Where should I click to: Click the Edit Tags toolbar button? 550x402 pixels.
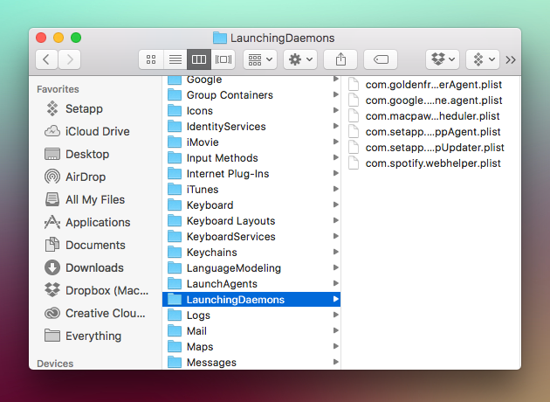(x=381, y=59)
